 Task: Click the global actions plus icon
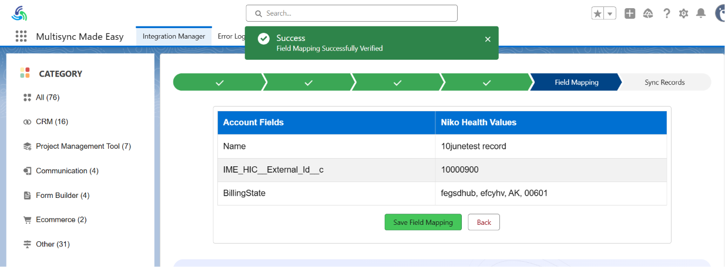coord(630,13)
